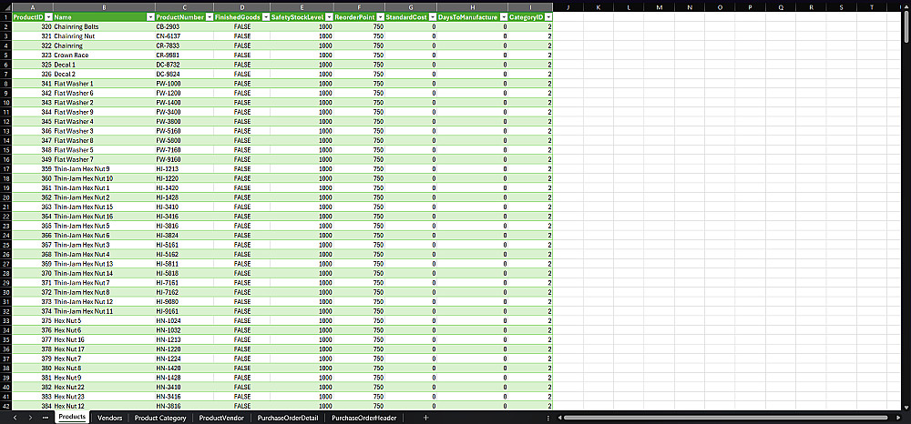Select row 33 header

coord(5,321)
